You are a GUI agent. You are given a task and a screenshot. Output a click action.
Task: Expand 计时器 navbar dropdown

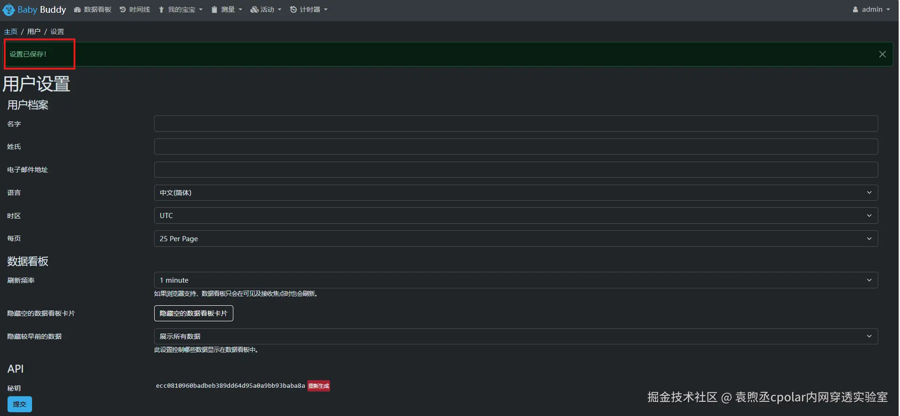[x=309, y=9]
